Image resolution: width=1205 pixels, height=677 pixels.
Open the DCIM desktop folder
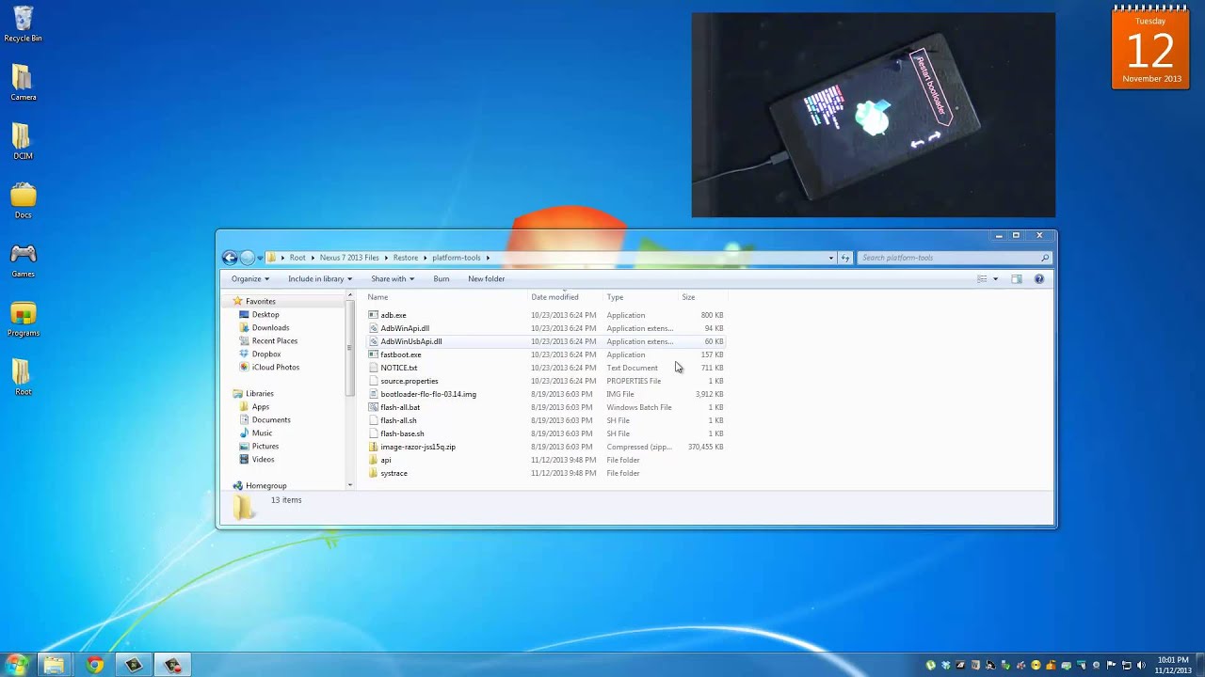[x=23, y=141]
